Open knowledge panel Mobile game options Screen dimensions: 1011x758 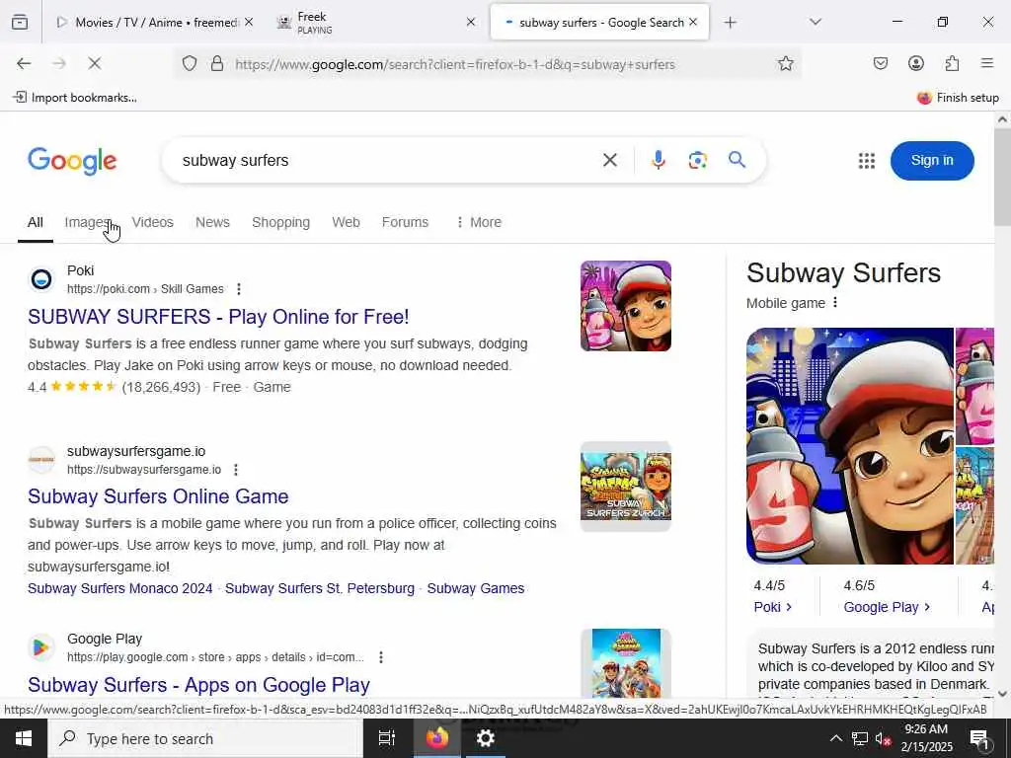click(x=835, y=302)
